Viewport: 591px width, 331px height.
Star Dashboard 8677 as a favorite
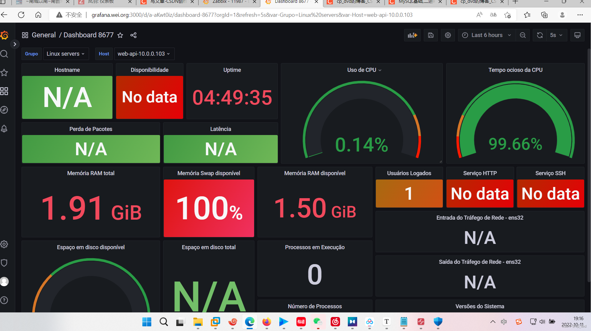point(120,35)
